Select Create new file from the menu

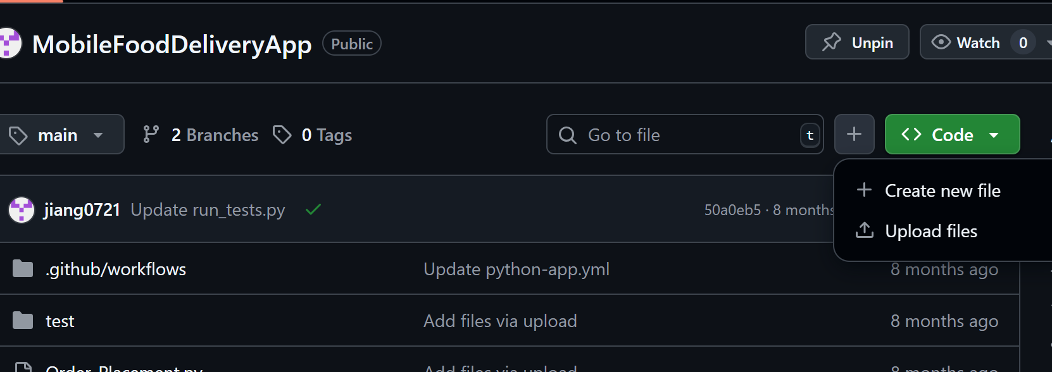[x=942, y=190]
